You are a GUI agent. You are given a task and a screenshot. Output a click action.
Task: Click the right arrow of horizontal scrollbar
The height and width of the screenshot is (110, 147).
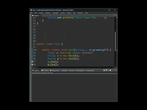pos(113,68)
